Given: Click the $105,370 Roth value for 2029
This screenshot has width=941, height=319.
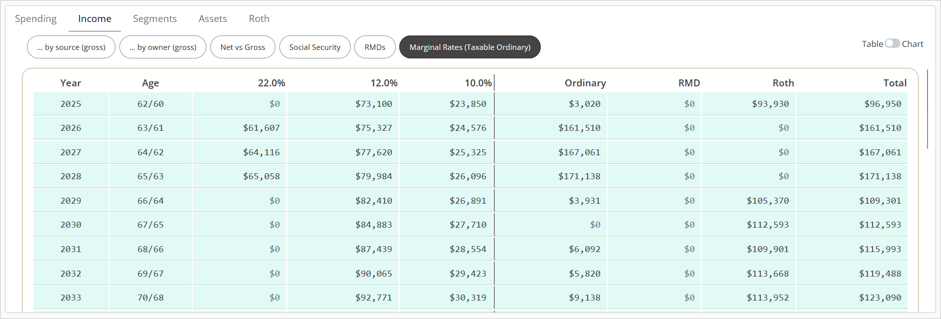Looking at the screenshot, I should [x=767, y=201].
